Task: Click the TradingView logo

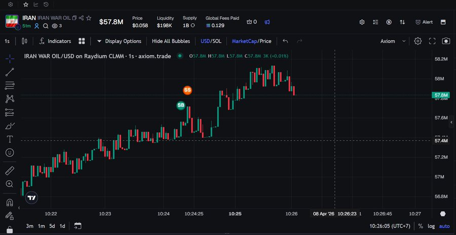Action: tap(31, 198)
